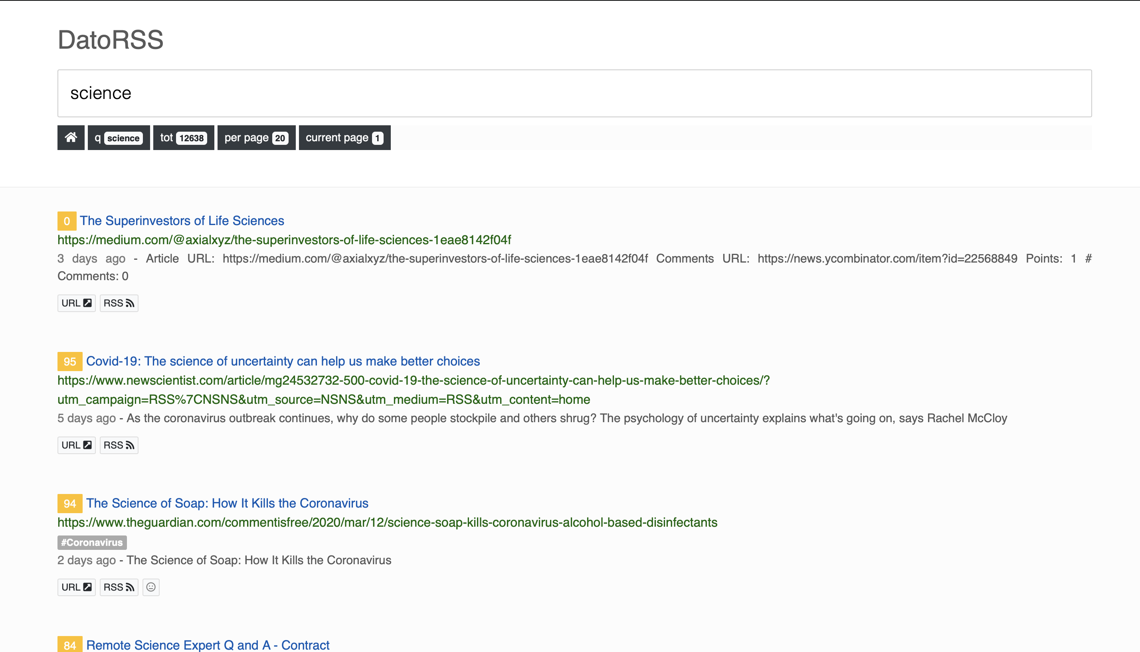Viewport: 1140px width, 652px height.
Task: Click the tot 12638 badge
Action: click(x=184, y=138)
